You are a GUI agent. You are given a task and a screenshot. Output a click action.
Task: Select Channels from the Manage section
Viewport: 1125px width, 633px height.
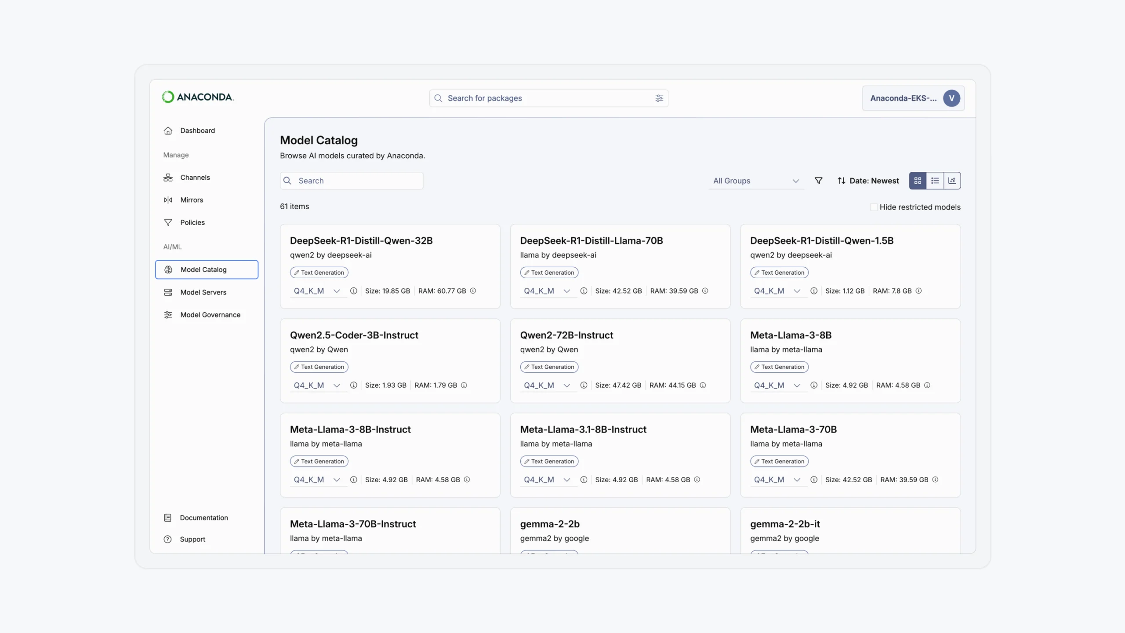pos(195,177)
